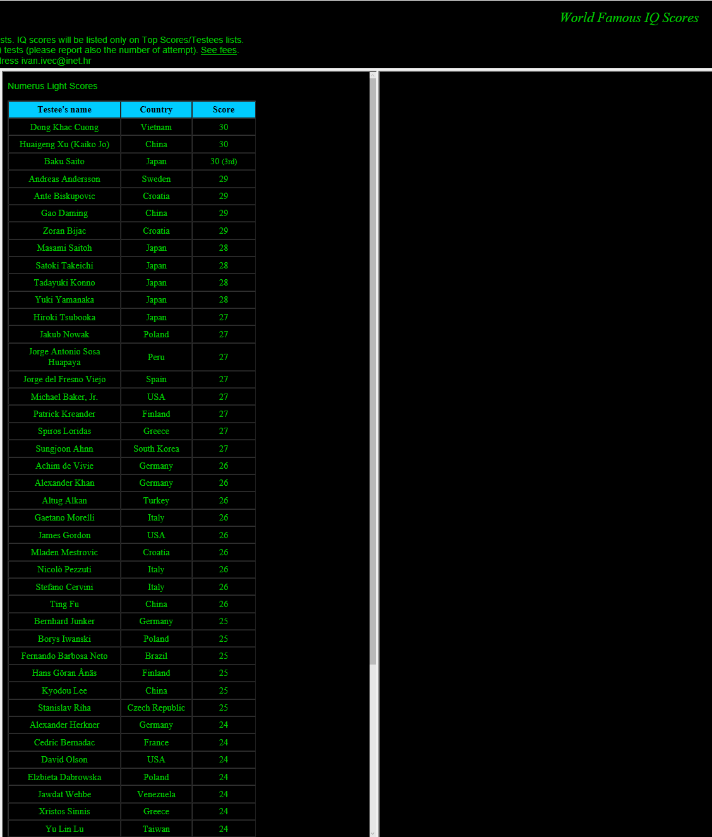Click the scroll up arrow of score list

[373, 75]
